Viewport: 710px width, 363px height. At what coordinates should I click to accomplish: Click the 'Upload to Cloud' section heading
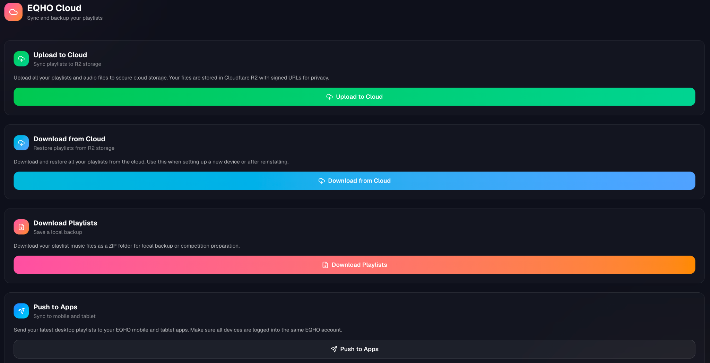click(60, 55)
